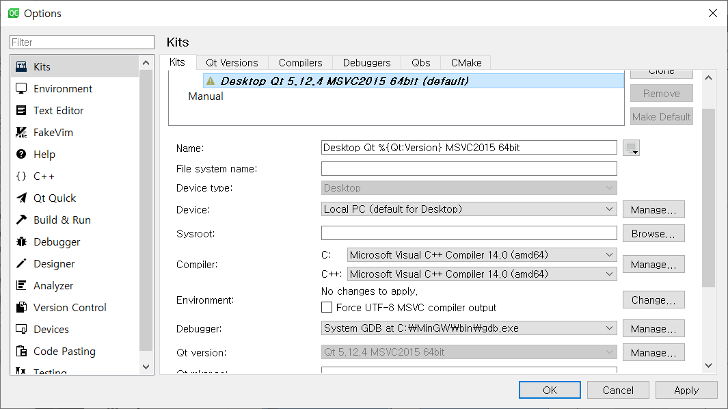The width and height of the screenshot is (728, 409).
Task: Select the Kits category icon
Action: pos(21,66)
